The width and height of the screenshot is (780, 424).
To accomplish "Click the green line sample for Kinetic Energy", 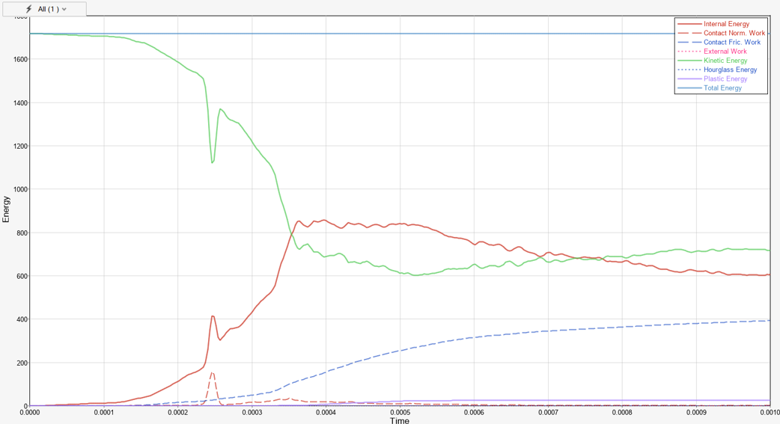I will click(x=689, y=61).
